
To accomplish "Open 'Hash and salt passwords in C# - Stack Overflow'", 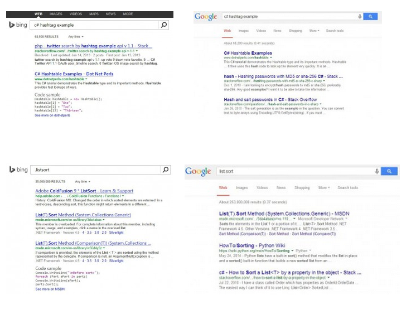I will click(x=270, y=100).
